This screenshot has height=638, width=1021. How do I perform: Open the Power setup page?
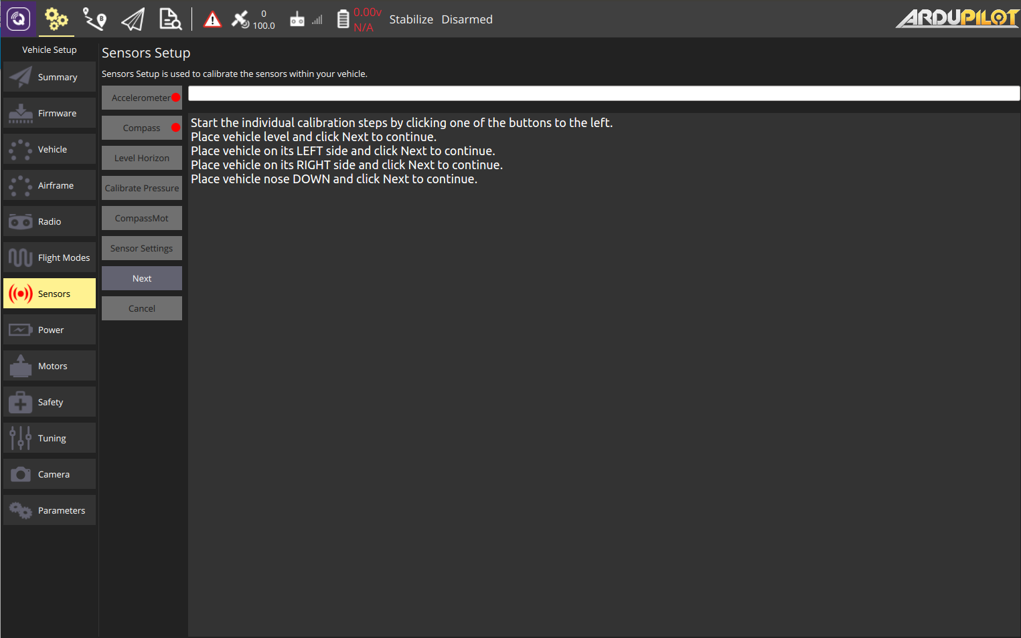(x=50, y=330)
